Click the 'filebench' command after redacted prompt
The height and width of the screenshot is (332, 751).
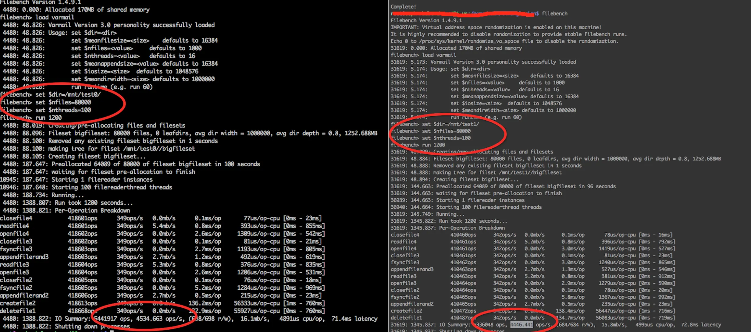(554, 13)
